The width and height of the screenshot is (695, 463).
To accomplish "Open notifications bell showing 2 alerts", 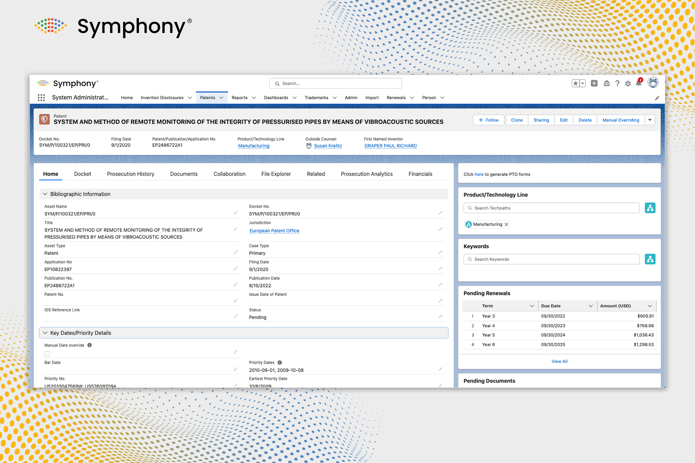I will pos(639,83).
